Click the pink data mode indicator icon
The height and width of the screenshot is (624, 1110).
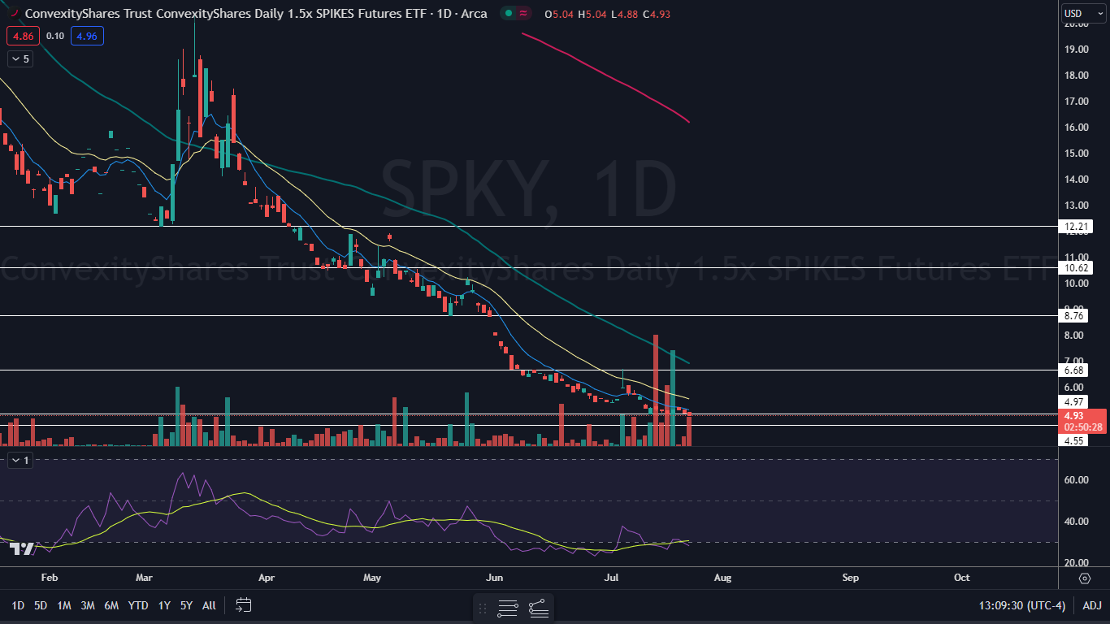[524, 14]
